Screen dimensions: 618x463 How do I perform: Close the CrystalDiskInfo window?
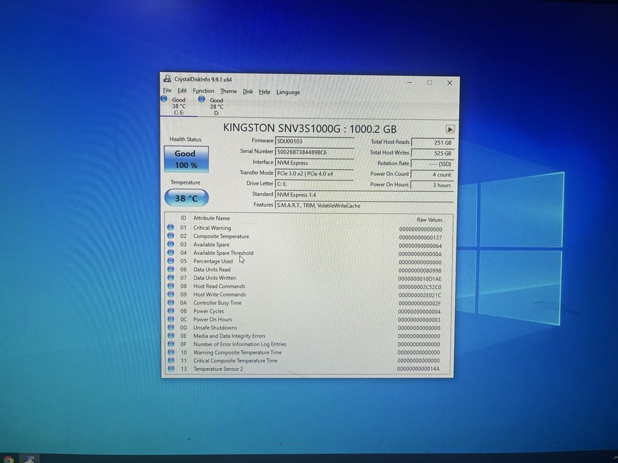click(449, 83)
